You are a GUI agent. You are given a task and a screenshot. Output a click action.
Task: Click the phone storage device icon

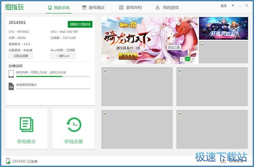coord(11,74)
